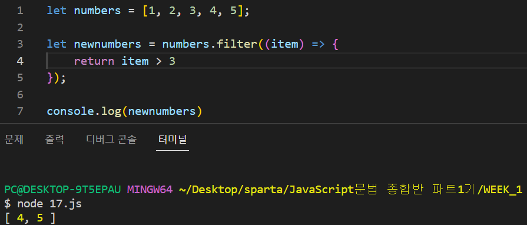
Task: Click the ~/Desktop/sparta path in terminal
Action: pyautogui.click(x=350, y=190)
